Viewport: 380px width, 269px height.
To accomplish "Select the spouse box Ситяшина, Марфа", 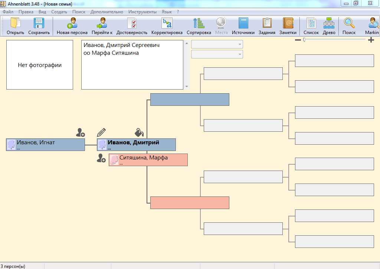I will (x=148, y=160).
